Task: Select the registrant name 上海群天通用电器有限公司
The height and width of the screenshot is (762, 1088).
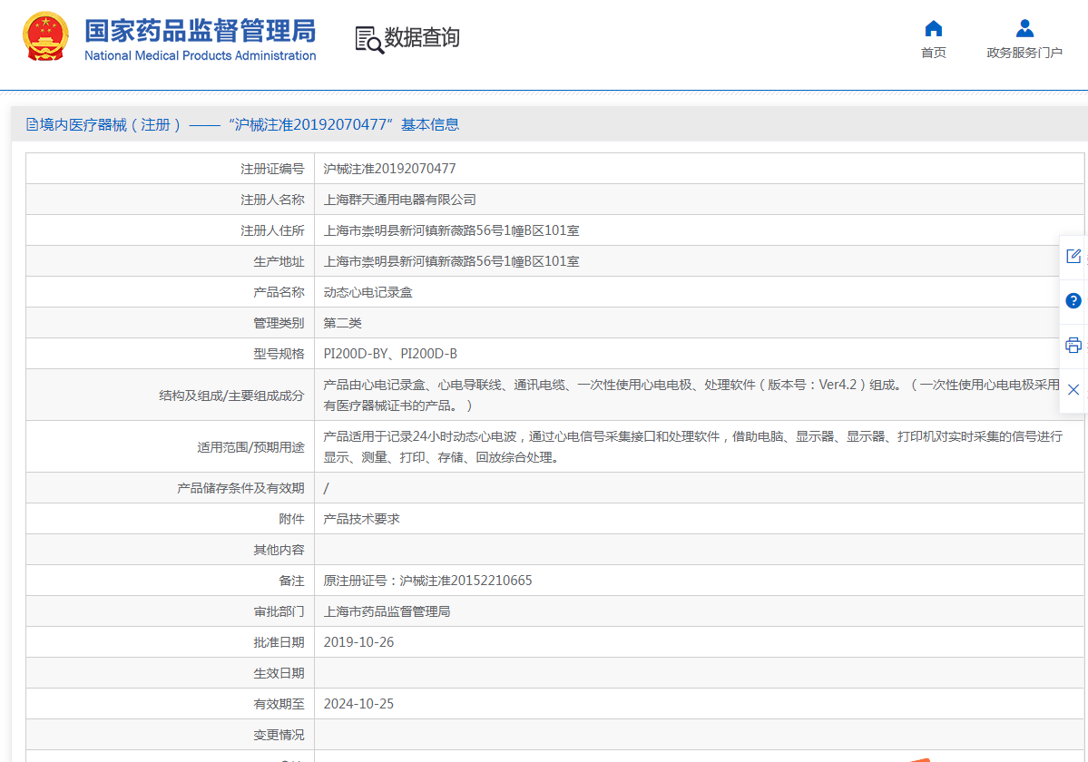Action: (400, 199)
